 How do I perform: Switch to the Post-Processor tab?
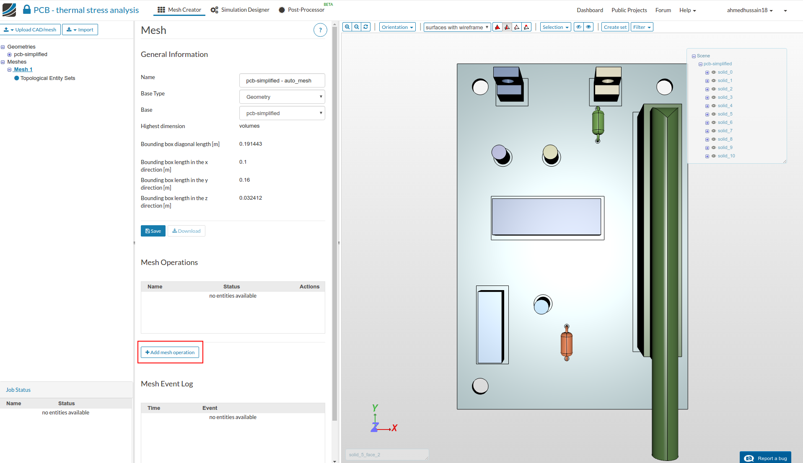[302, 10]
